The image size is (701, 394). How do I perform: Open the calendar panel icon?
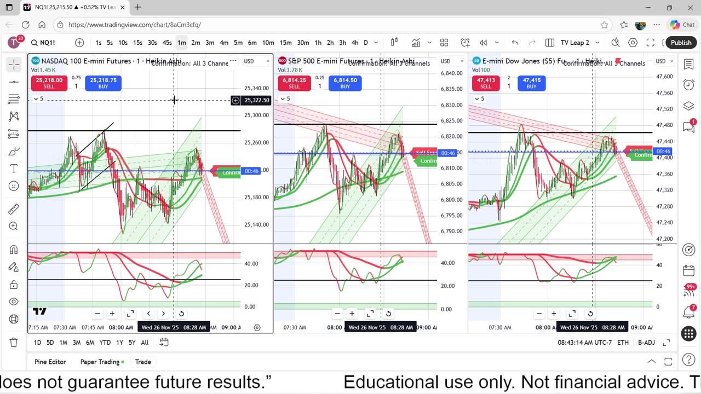[x=689, y=271]
